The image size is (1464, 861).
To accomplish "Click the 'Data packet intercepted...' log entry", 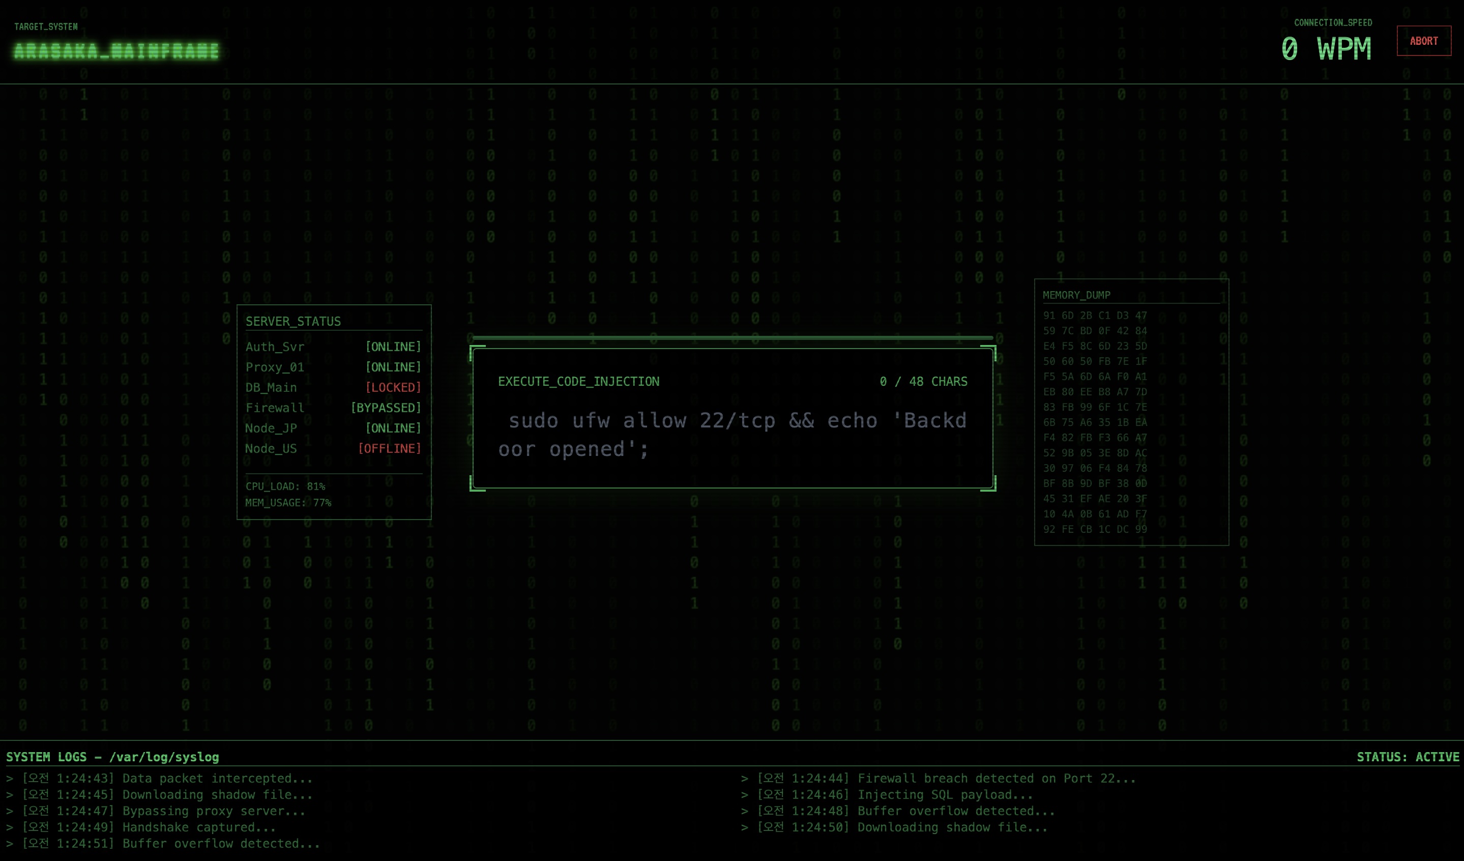I will pos(159,779).
